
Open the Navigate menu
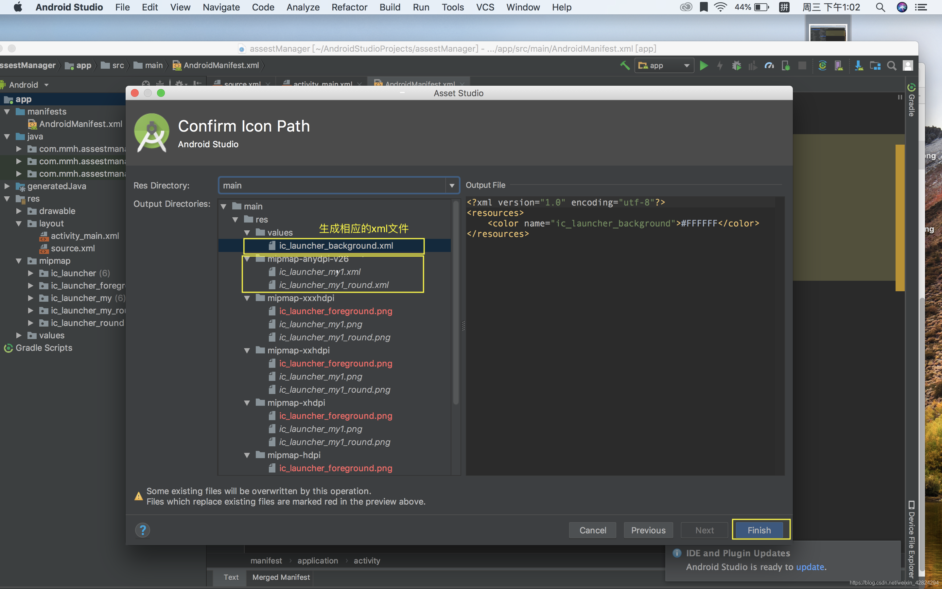click(x=221, y=7)
